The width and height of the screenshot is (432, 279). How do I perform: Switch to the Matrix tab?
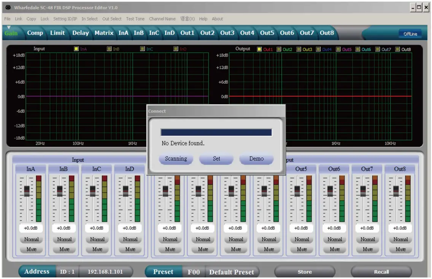pos(104,33)
